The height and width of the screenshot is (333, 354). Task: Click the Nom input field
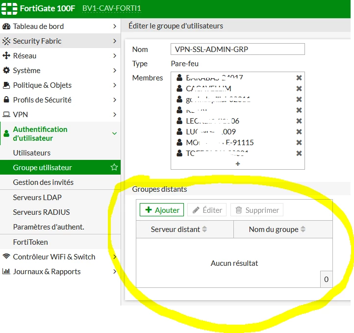click(237, 49)
